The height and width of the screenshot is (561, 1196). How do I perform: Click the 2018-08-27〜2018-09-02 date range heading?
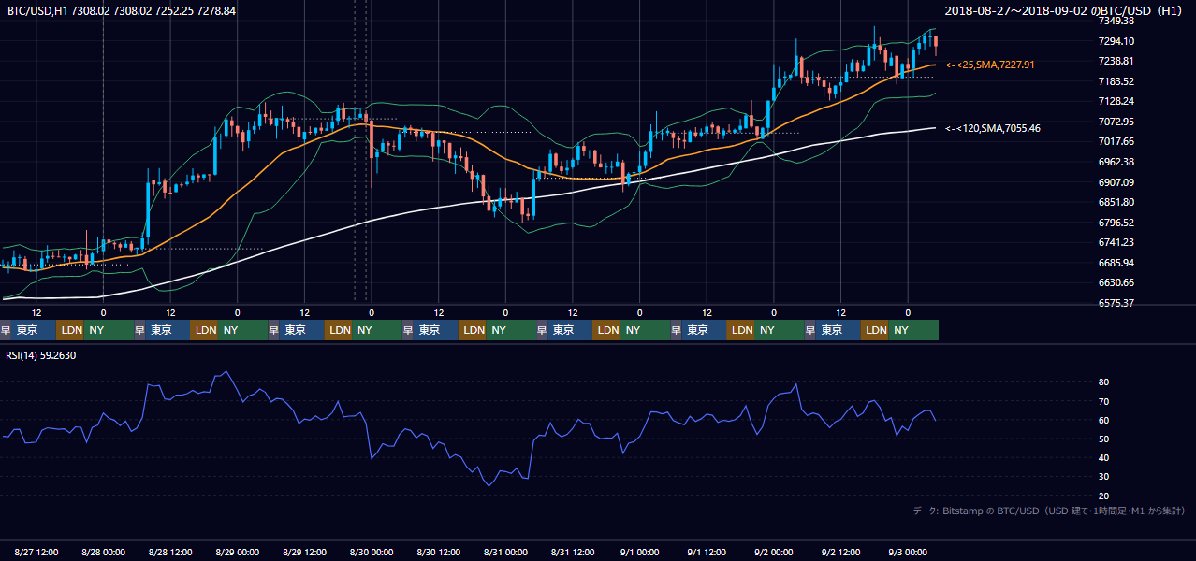1064,10
